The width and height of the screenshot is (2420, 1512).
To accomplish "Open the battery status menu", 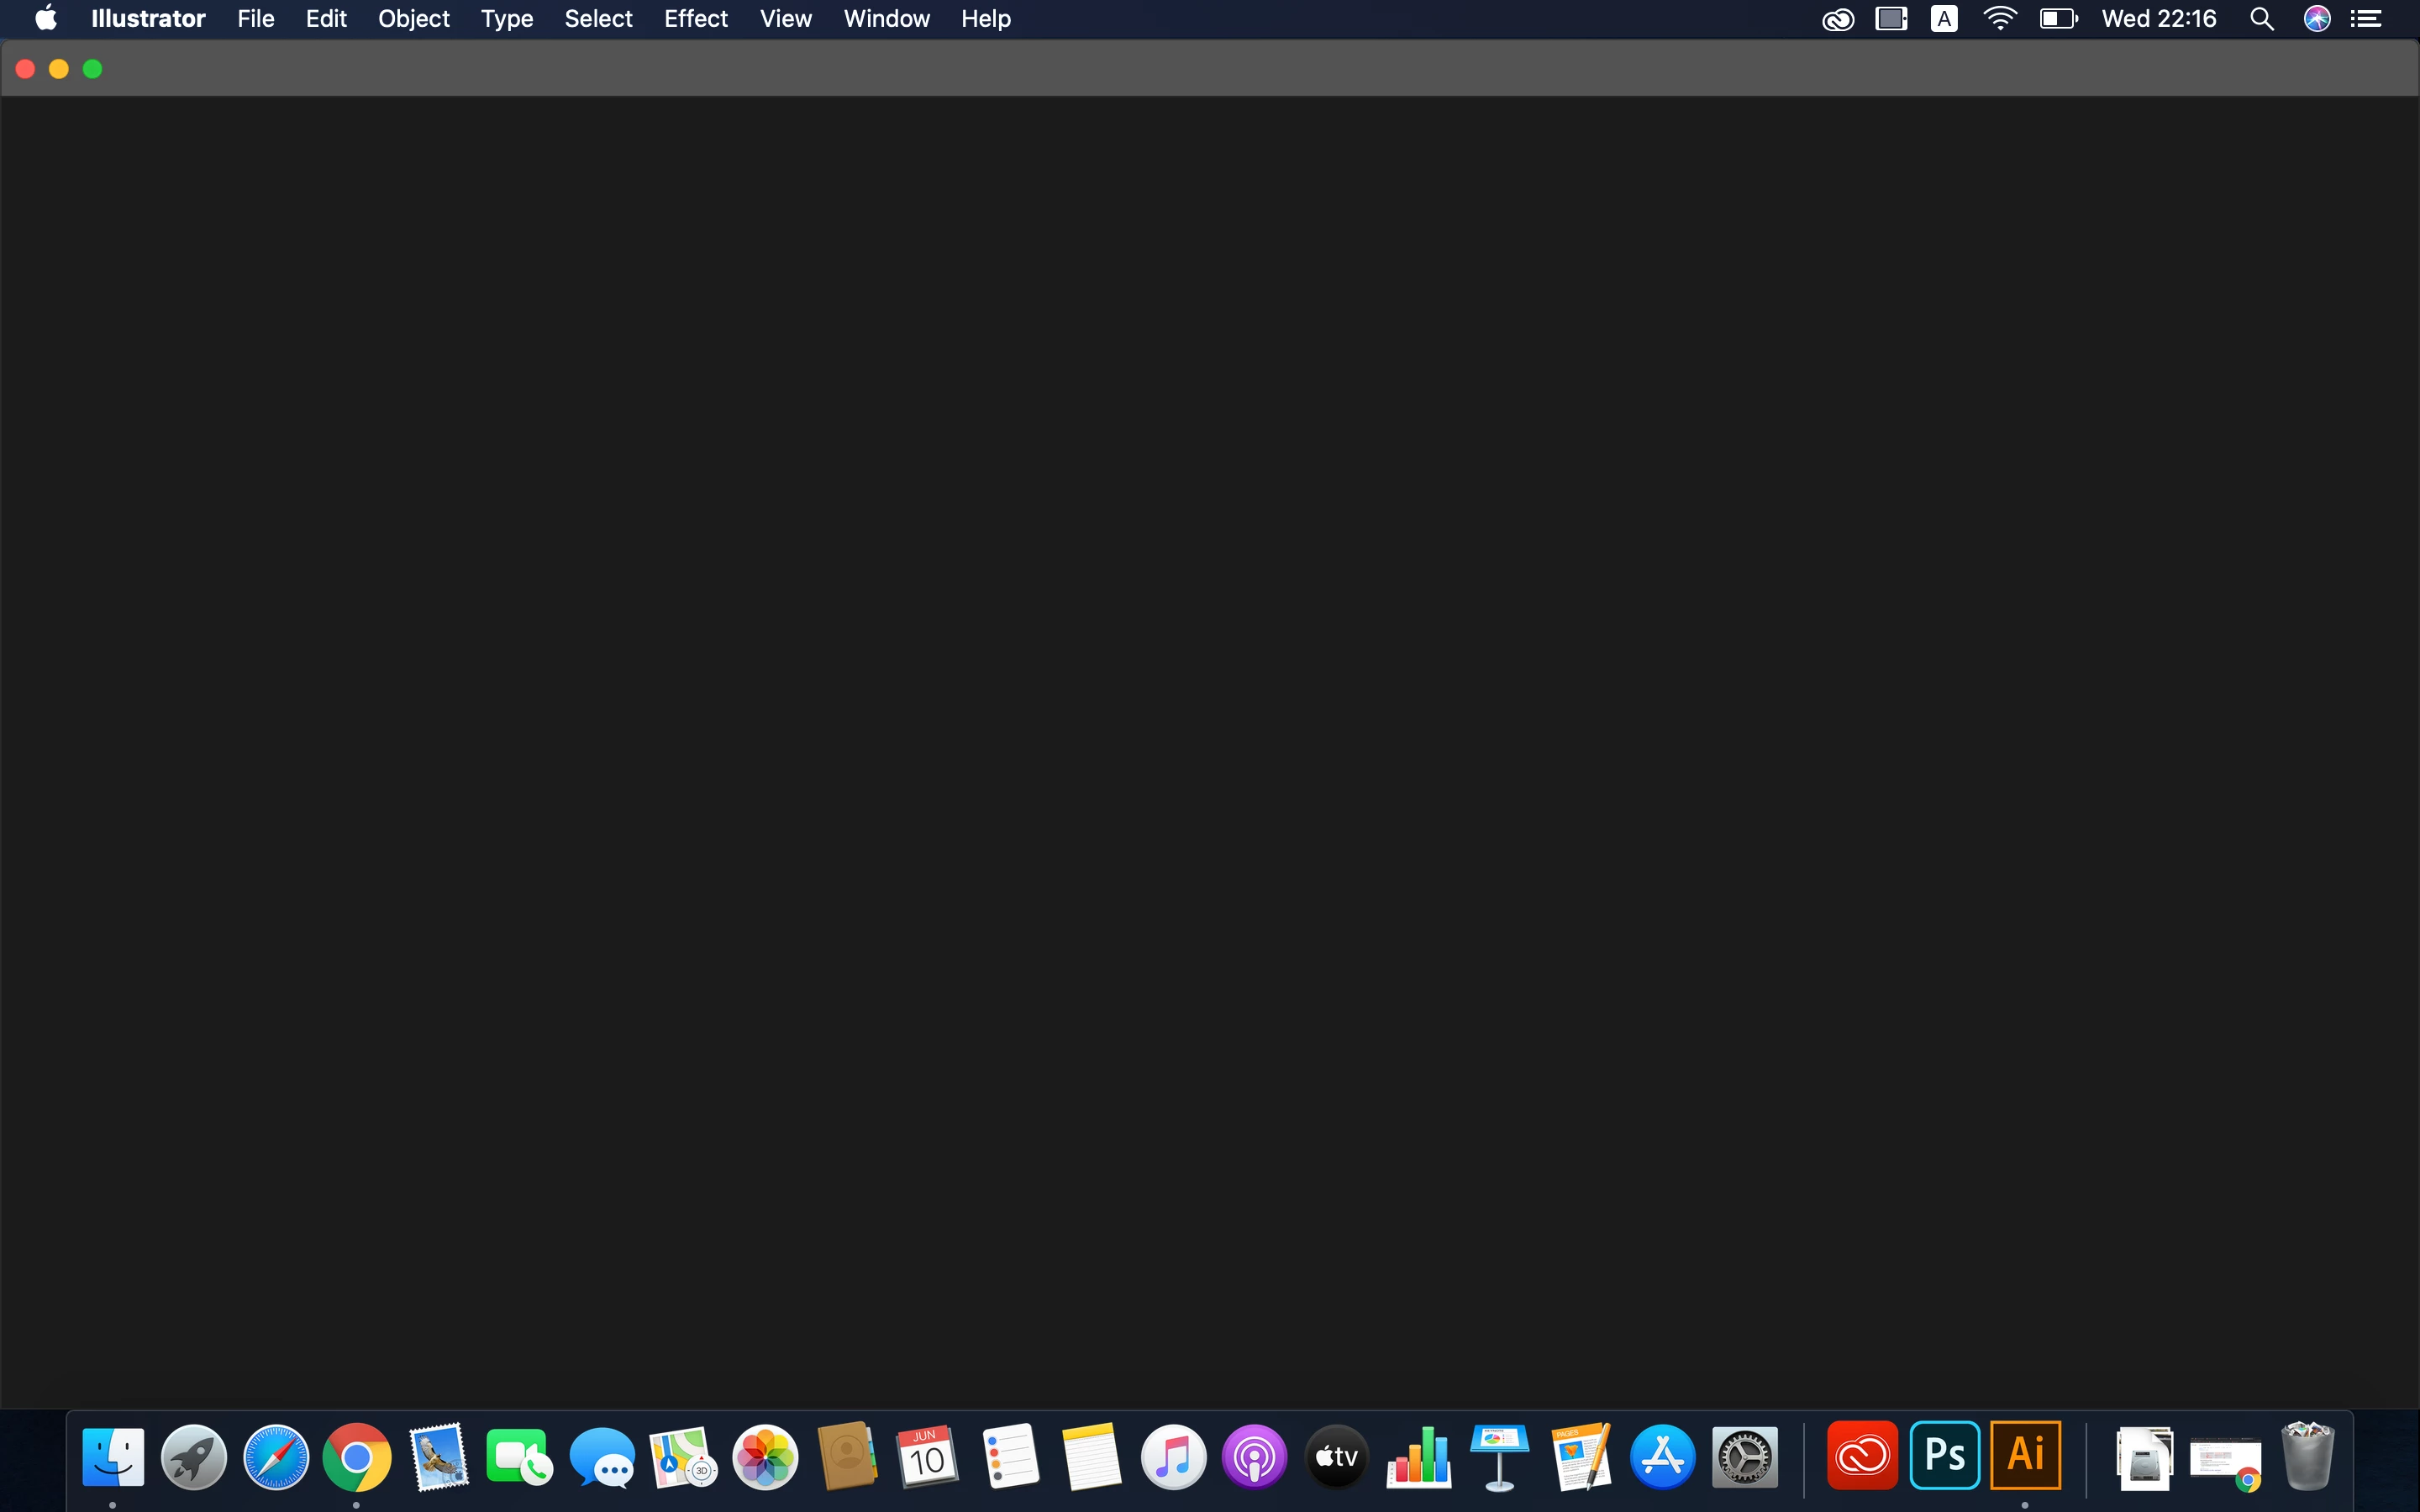I will tap(2058, 19).
